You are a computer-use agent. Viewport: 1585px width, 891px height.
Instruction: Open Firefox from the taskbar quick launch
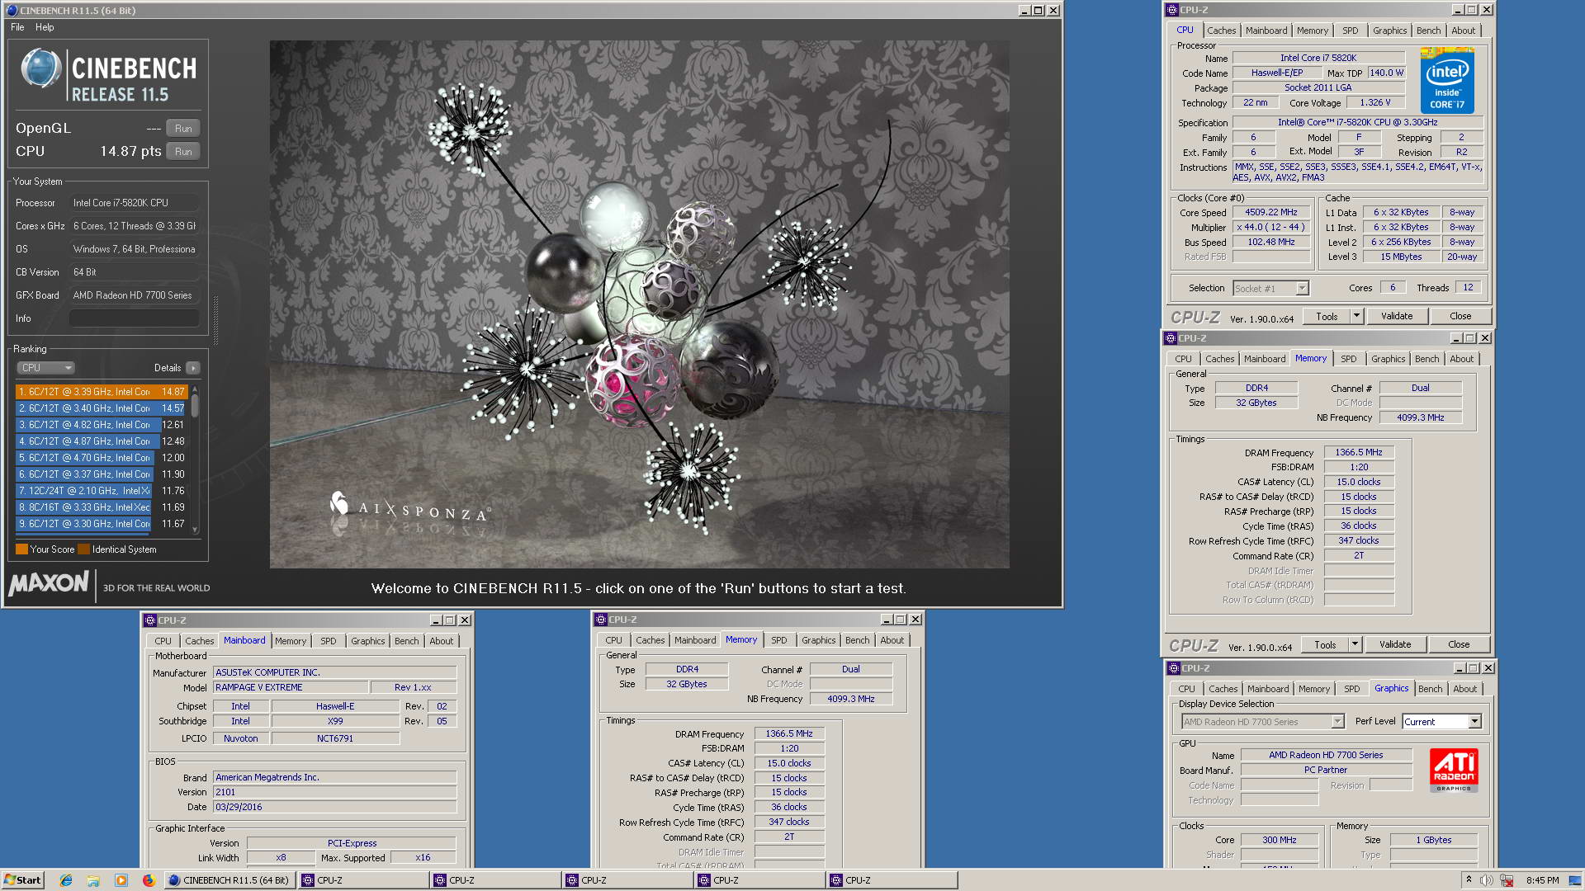(x=149, y=880)
